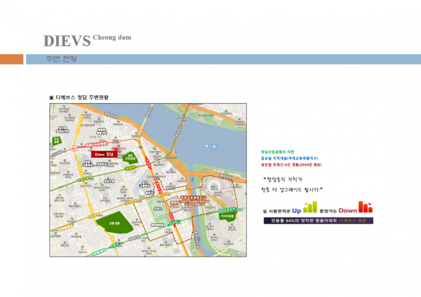The image size is (421, 297).
Task: Click the blue Up text
Action: click(x=296, y=210)
